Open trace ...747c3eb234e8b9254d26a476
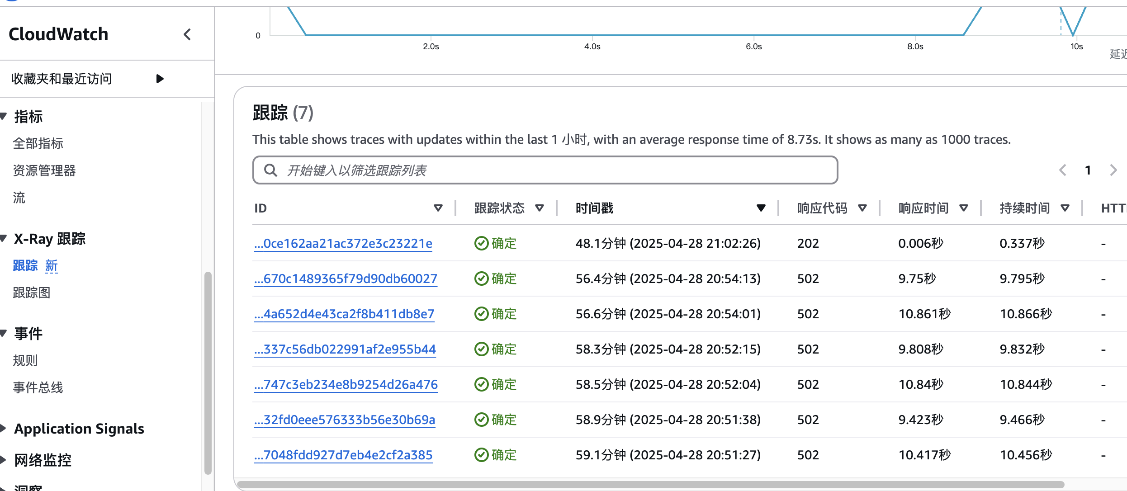Viewport: 1127px width, 491px height. point(346,384)
